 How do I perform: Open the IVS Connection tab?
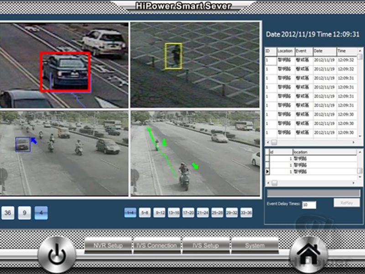coord(156,246)
